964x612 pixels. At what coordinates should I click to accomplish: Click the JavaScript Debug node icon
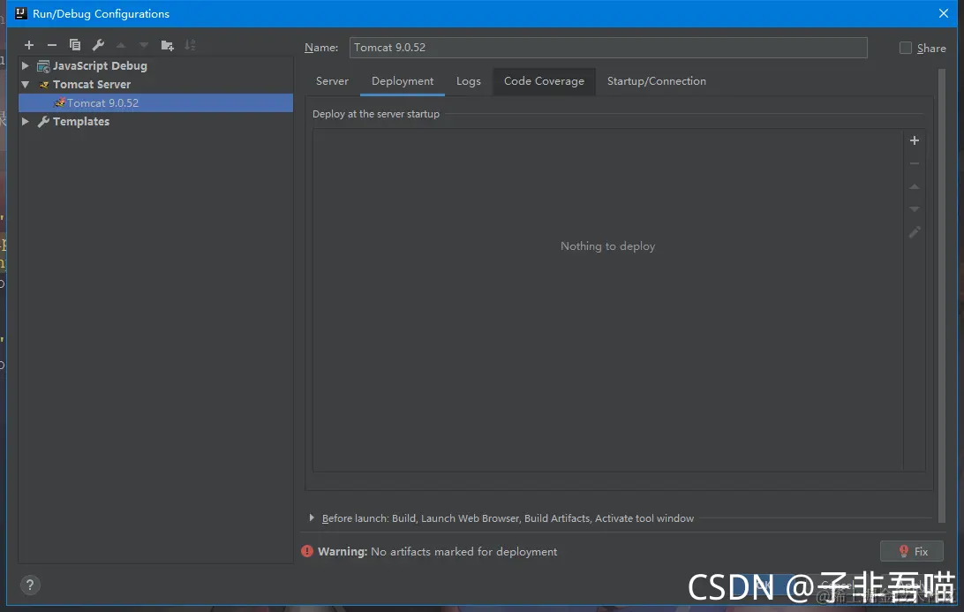pyautogui.click(x=43, y=66)
